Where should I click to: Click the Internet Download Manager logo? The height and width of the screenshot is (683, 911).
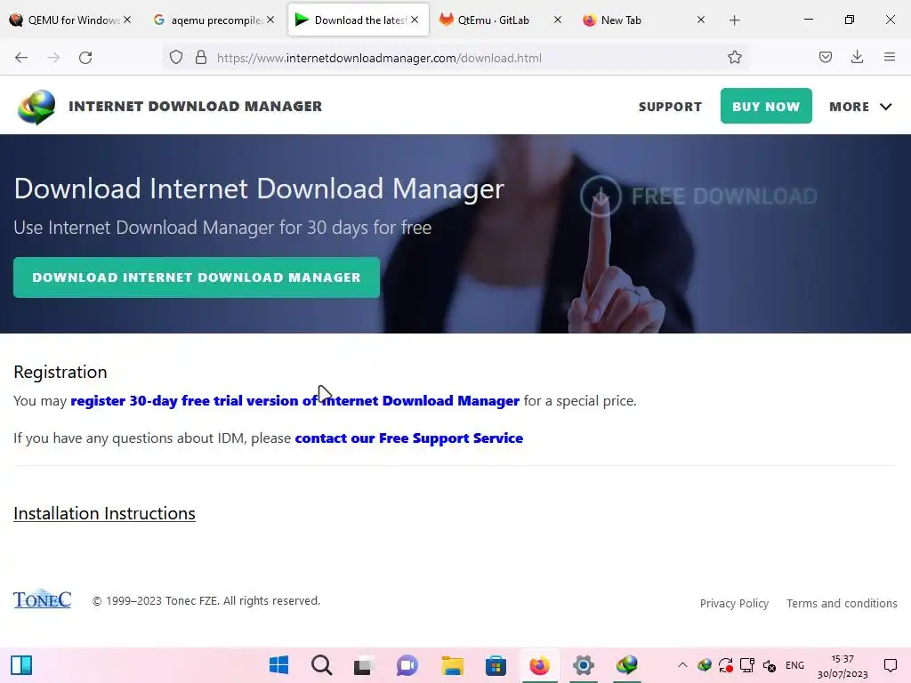(x=36, y=107)
